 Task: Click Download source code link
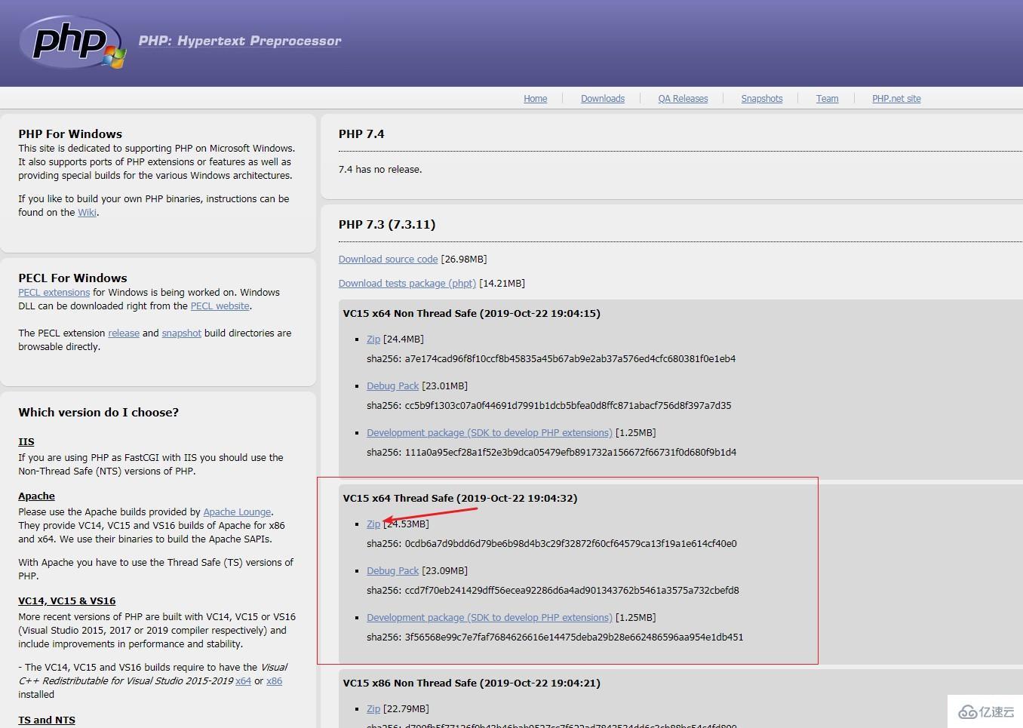388,260
